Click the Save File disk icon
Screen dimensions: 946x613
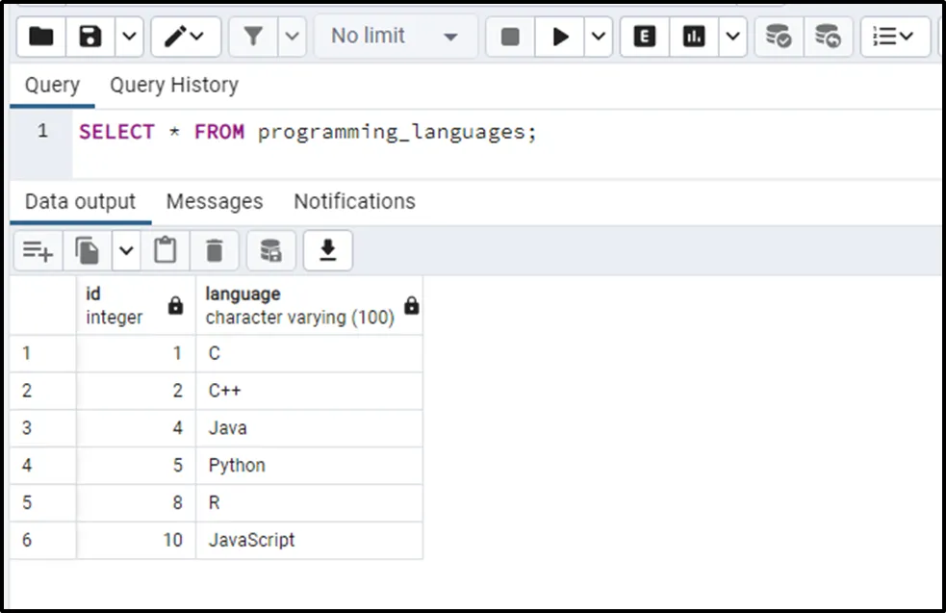(90, 37)
